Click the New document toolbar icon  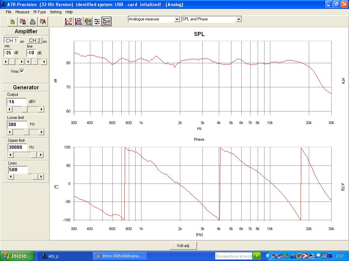point(13,21)
